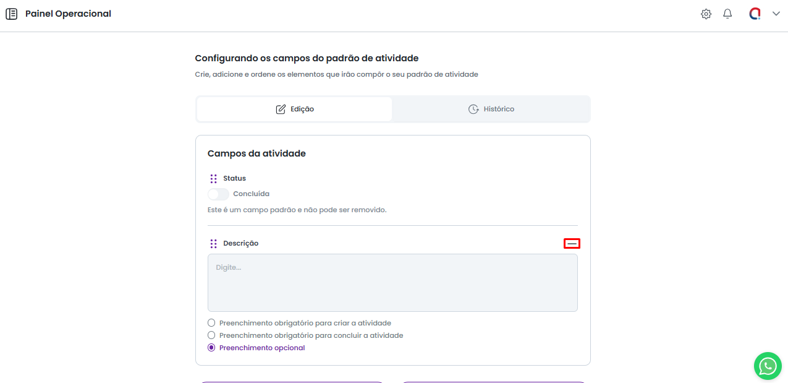788x383 pixels.
Task: Select "Preenchimento obrigatório para criar a atividade"
Action: 211,323
